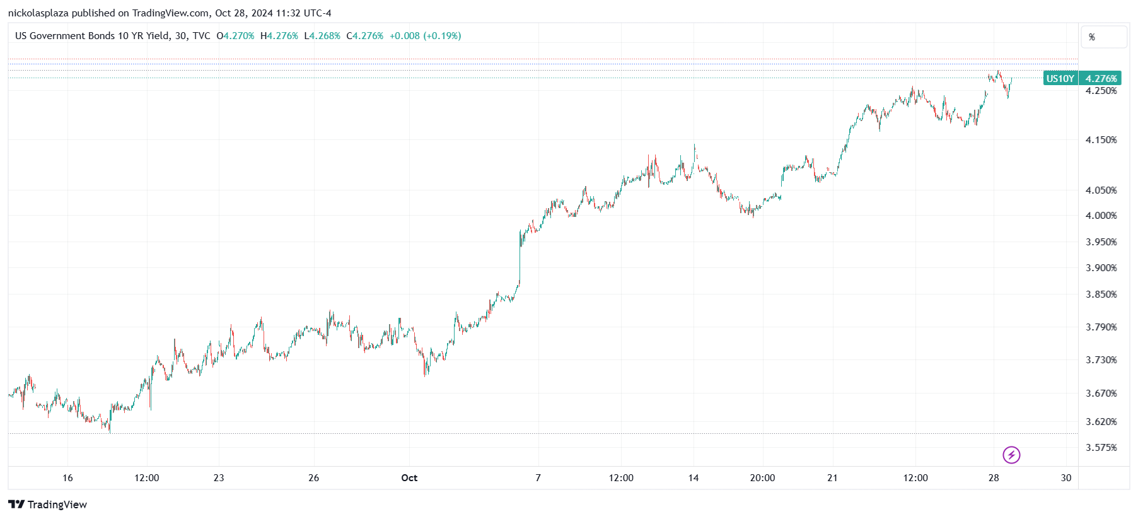This screenshot has height=519, width=1138.
Task: Select the +0.008 (+0.19%) change readout
Action: click(x=425, y=36)
